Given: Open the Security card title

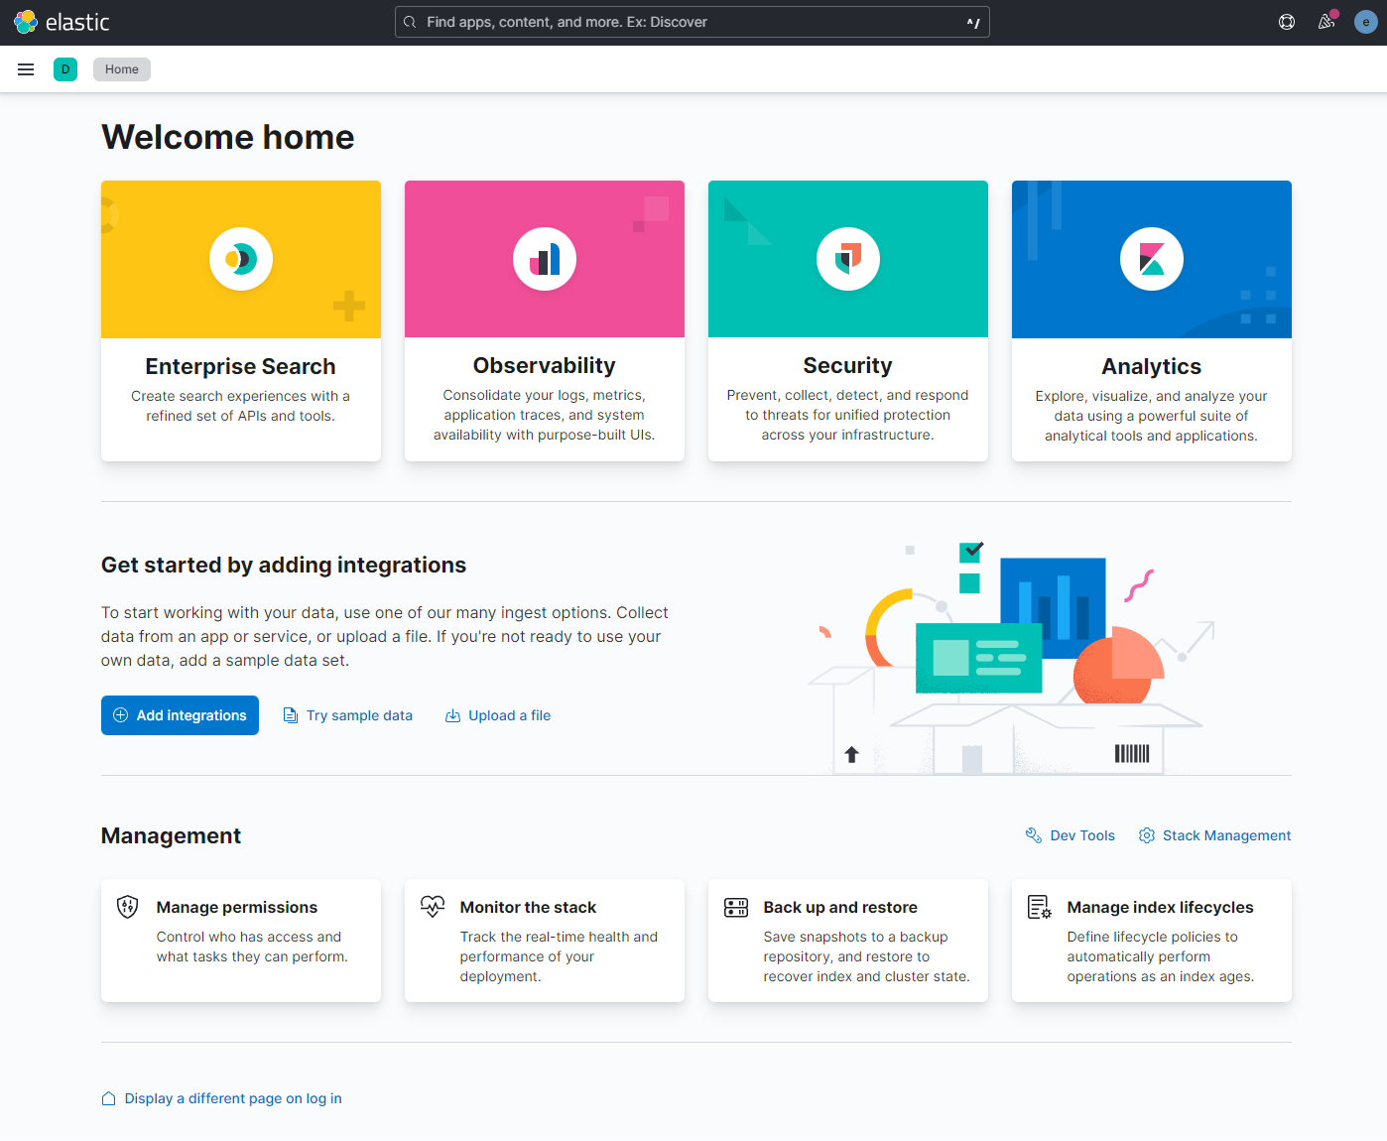Looking at the screenshot, I should [x=848, y=365].
